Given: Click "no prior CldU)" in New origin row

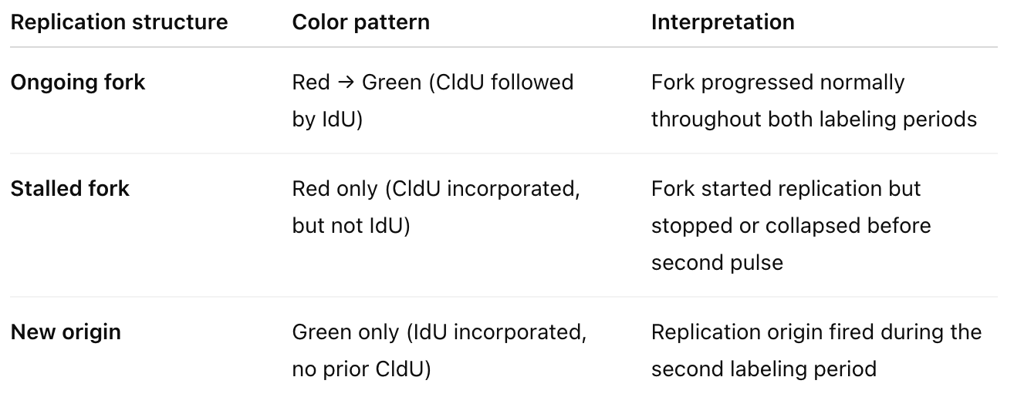Looking at the screenshot, I should pyautogui.click(x=361, y=369).
